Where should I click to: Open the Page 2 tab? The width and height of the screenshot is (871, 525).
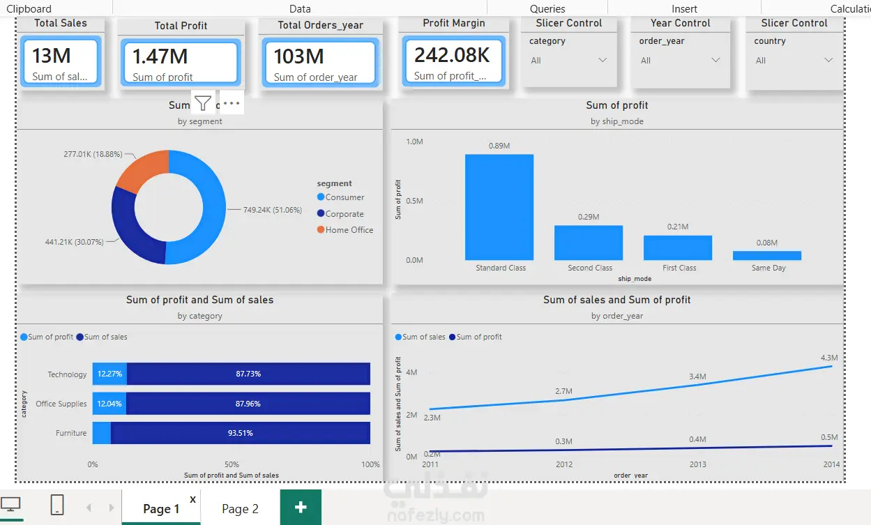(240, 509)
